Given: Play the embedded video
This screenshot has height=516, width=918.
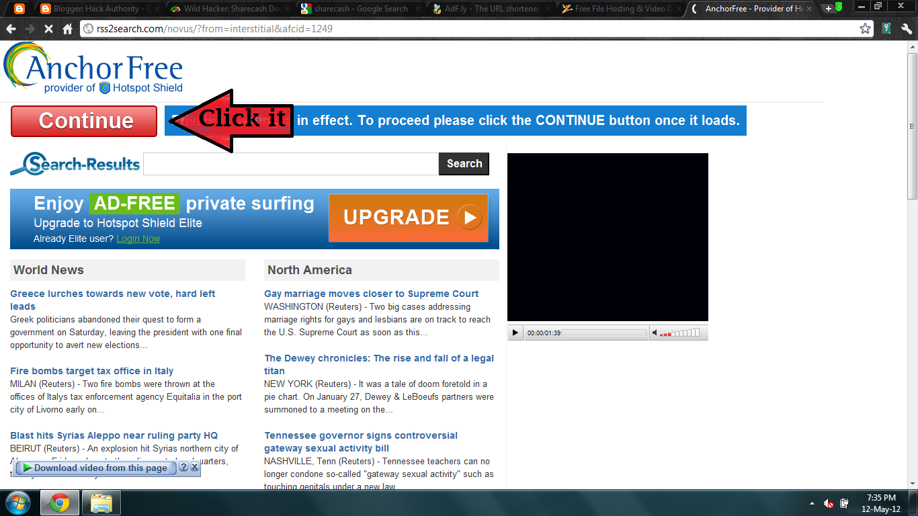Looking at the screenshot, I should pyautogui.click(x=515, y=333).
